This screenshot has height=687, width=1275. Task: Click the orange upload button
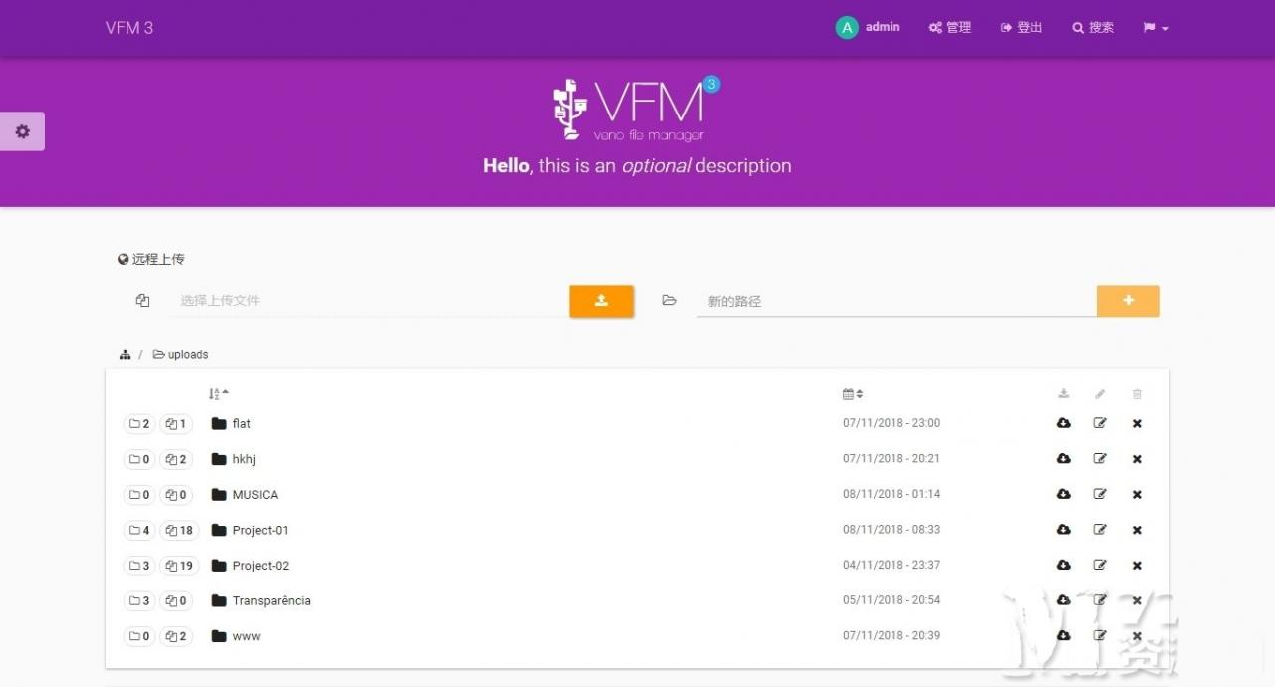[x=601, y=301]
